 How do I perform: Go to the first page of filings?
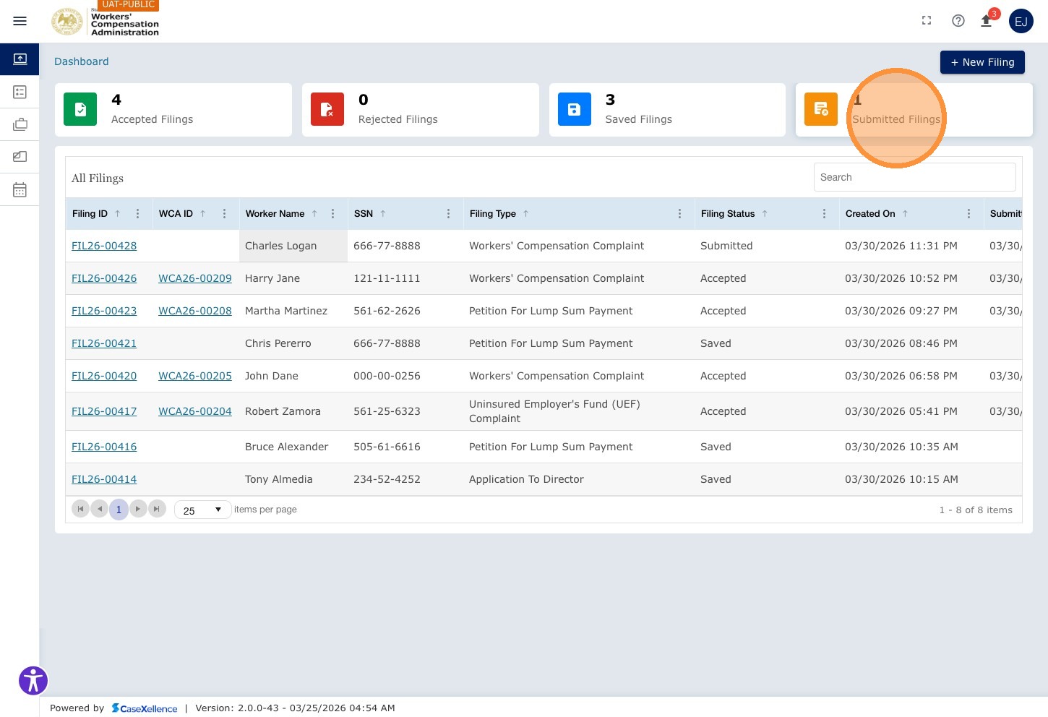[80, 509]
